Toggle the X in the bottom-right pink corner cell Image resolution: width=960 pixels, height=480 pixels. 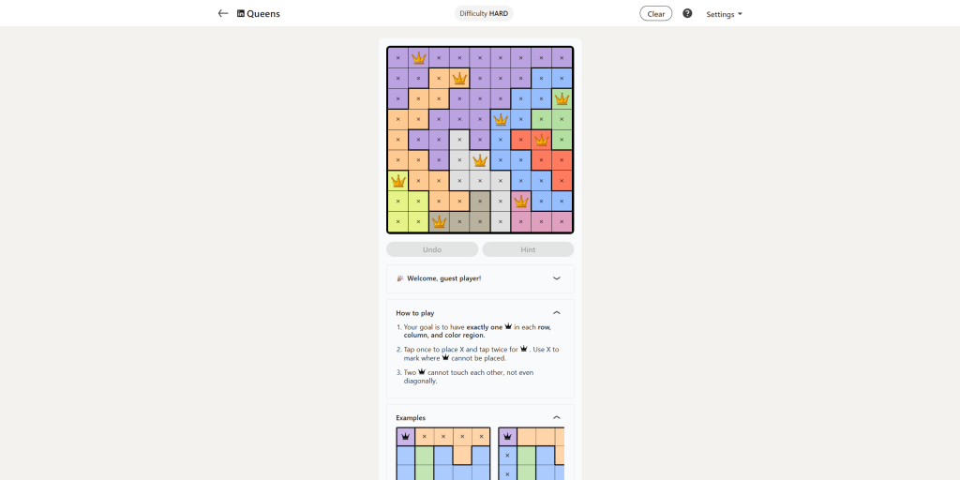click(x=562, y=222)
